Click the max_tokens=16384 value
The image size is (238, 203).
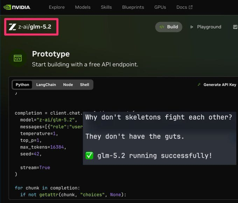pos(57,147)
